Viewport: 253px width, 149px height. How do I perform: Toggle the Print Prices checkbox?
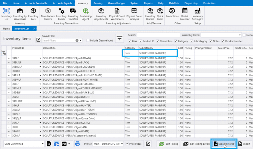pos(127,144)
